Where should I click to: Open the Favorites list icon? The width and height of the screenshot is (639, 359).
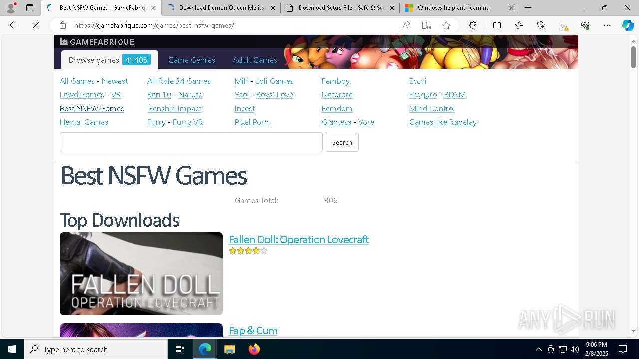pyautogui.click(x=519, y=25)
